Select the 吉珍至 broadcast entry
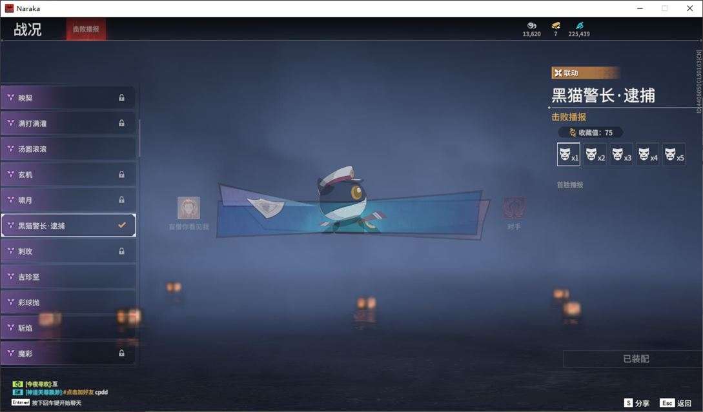The height and width of the screenshot is (412, 703). (68, 277)
